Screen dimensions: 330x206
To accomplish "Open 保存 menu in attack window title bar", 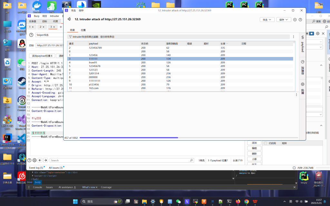I will (81, 11).
